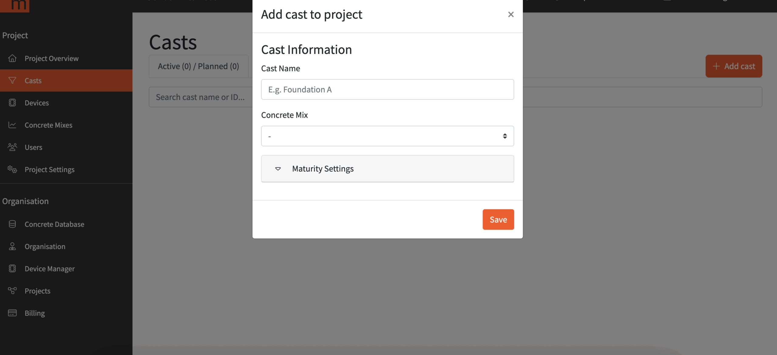The width and height of the screenshot is (777, 355).
Task: Save the new cast
Action: (498, 220)
